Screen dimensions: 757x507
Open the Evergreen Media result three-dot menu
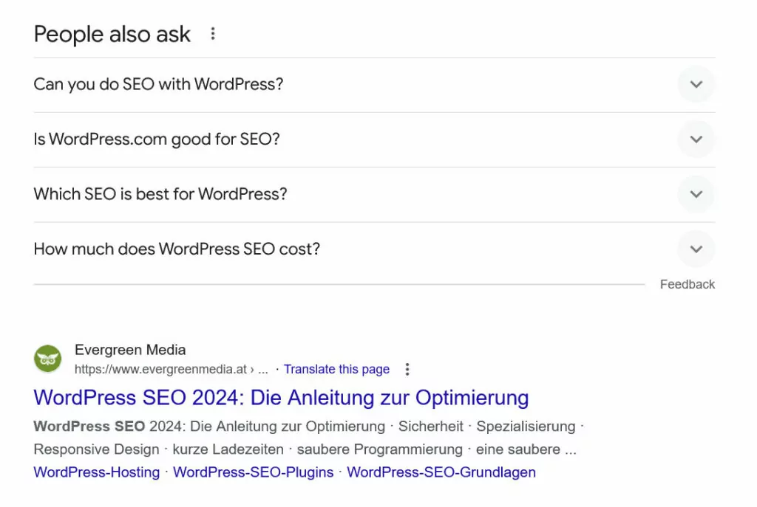tap(407, 369)
